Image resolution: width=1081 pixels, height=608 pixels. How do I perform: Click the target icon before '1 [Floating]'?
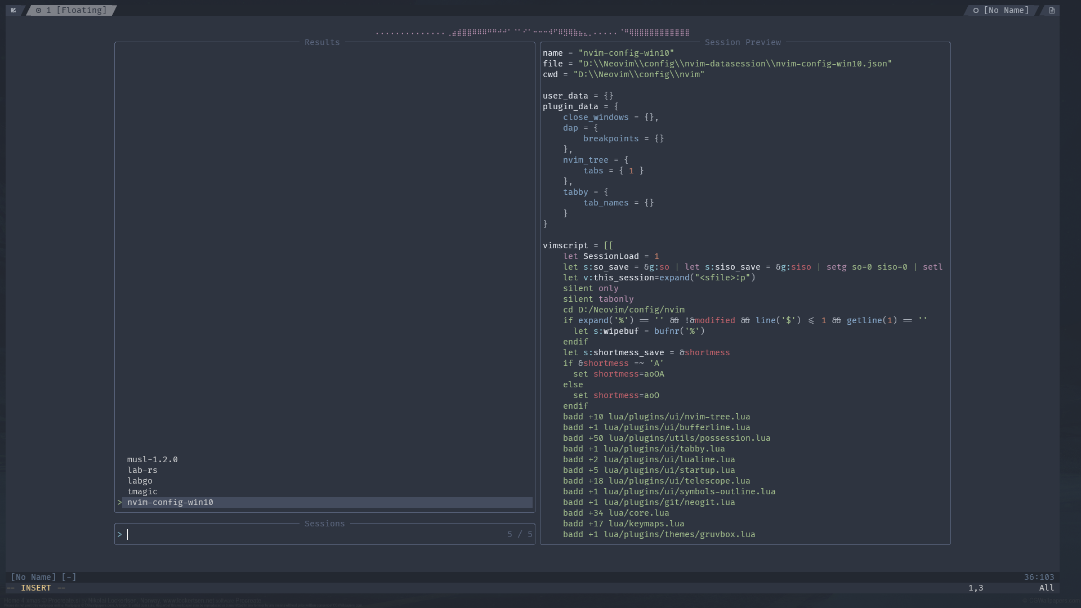click(x=38, y=10)
